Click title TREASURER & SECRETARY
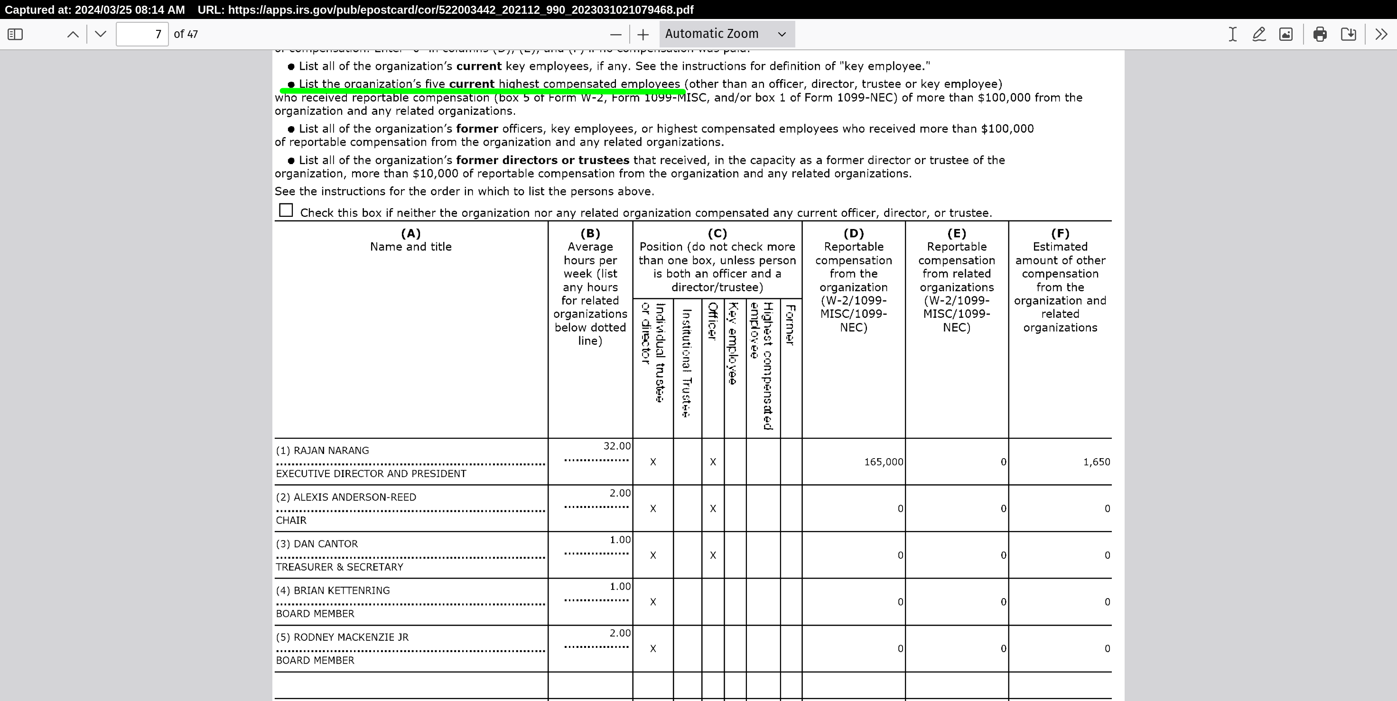 [339, 567]
